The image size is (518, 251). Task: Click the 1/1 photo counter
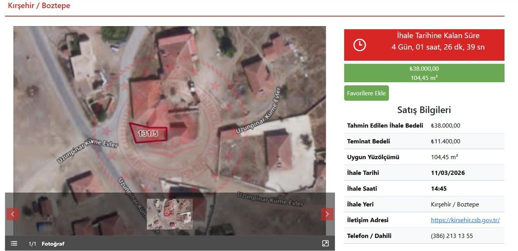click(32, 244)
